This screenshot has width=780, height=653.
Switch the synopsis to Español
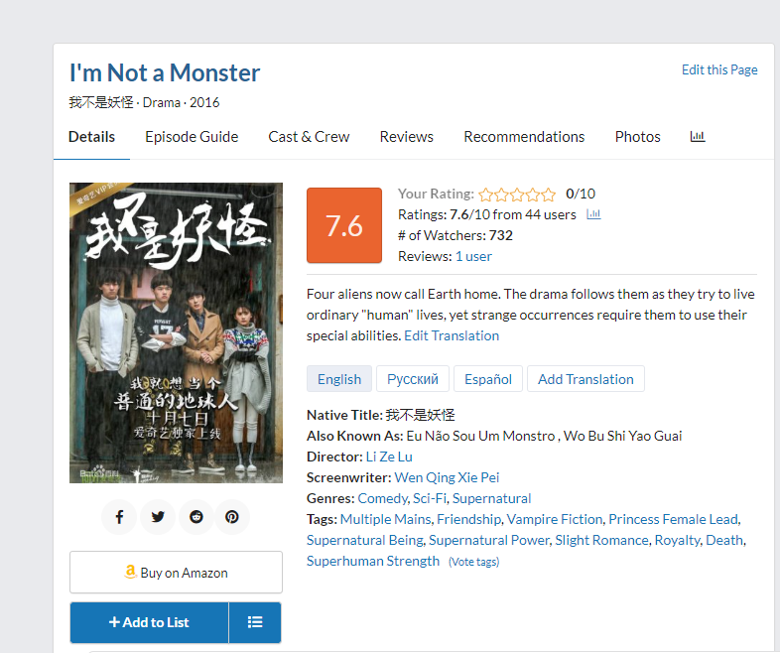pos(488,379)
